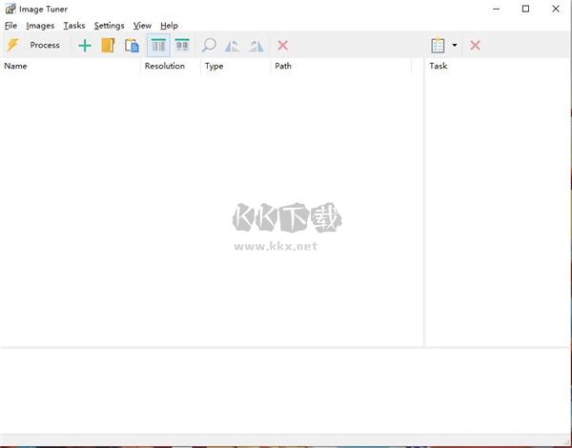572x448 pixels.
Task: Click the lightning bolt Process icon
Action: coord(12,45)
